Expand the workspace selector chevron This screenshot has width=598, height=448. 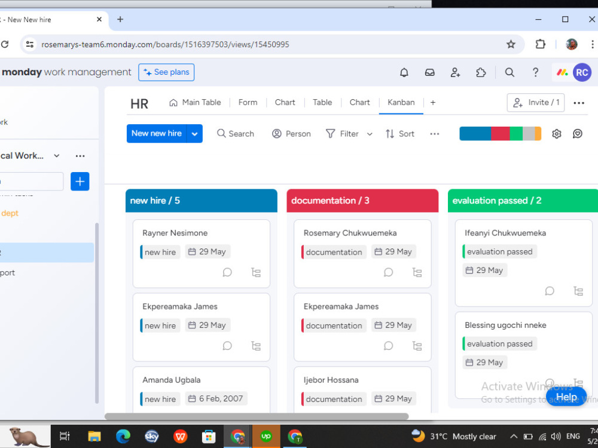pyautogui.click(x=57, y=156)
